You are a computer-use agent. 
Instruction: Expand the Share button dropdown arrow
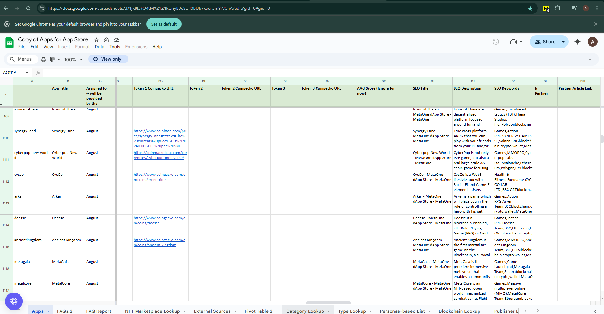[x=563, y=42]
